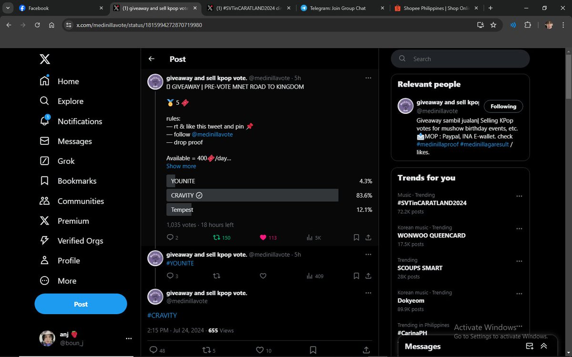Open Messages in the sidebar
The image size is (572, 357).
click(66, 141)
